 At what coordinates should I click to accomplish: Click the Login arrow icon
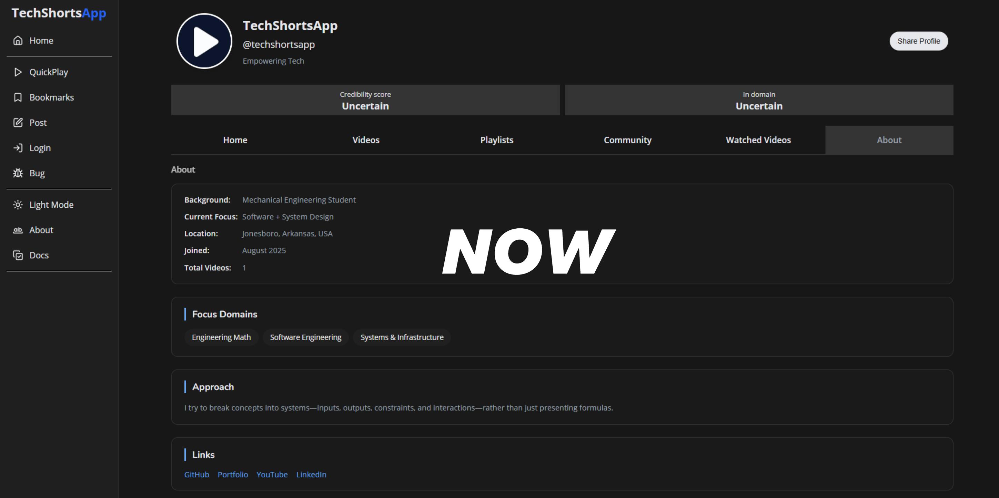[18, 148]
